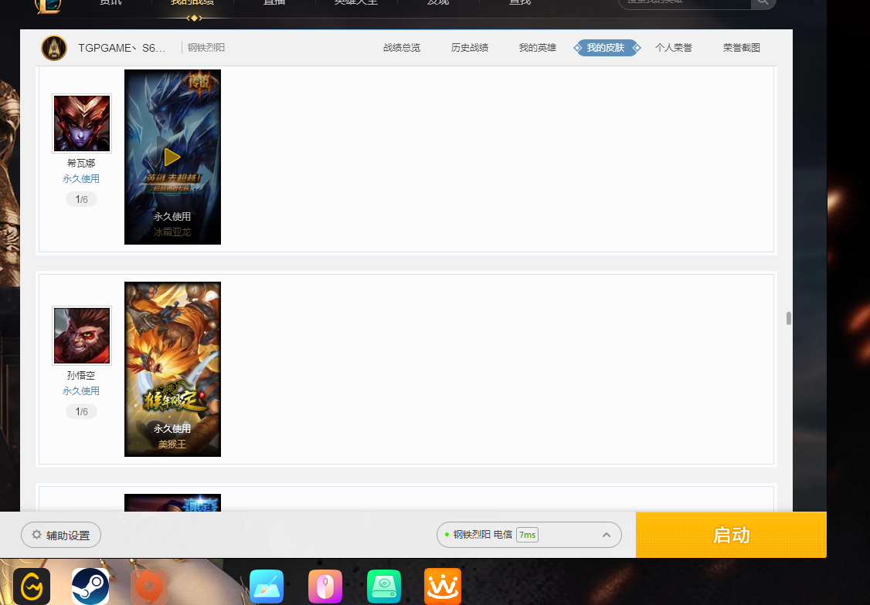Launch Steam from the dock
The height and width of the screenshot is (605, 870).
pyautogui.click(x=90, y=586)
